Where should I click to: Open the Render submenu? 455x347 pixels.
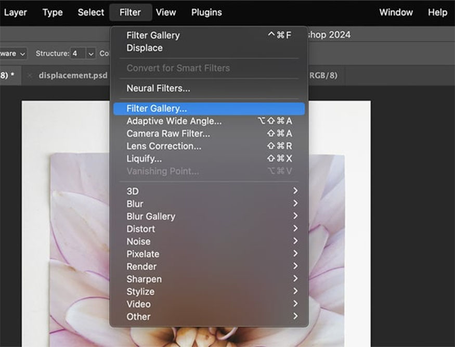tap(209, 266)
